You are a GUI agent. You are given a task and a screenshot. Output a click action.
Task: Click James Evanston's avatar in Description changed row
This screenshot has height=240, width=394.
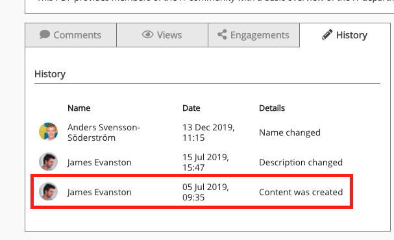click(x=48, y=162)
